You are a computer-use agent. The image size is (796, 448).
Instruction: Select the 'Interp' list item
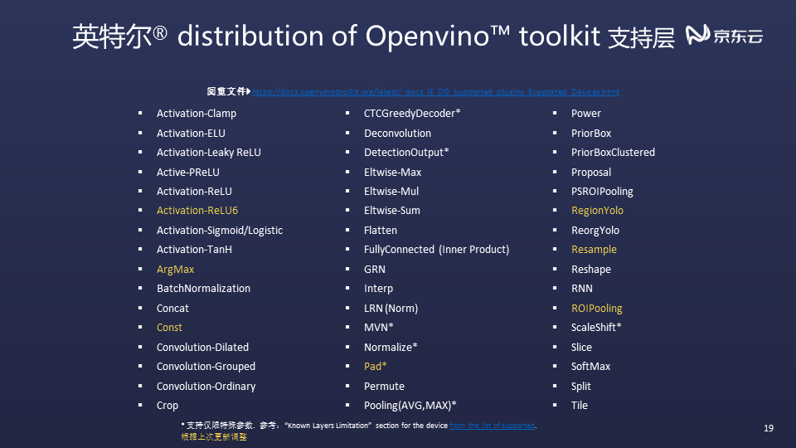pos(378,289)
